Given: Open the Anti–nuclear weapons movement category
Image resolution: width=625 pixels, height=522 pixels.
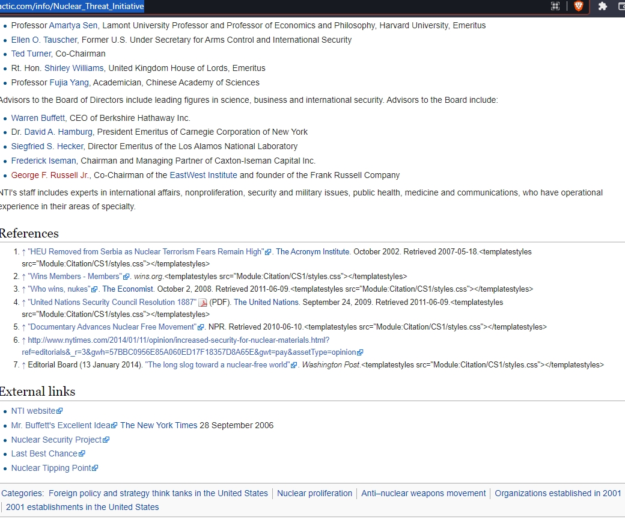Looking at the screenshot, I should (x=423, y=493).
